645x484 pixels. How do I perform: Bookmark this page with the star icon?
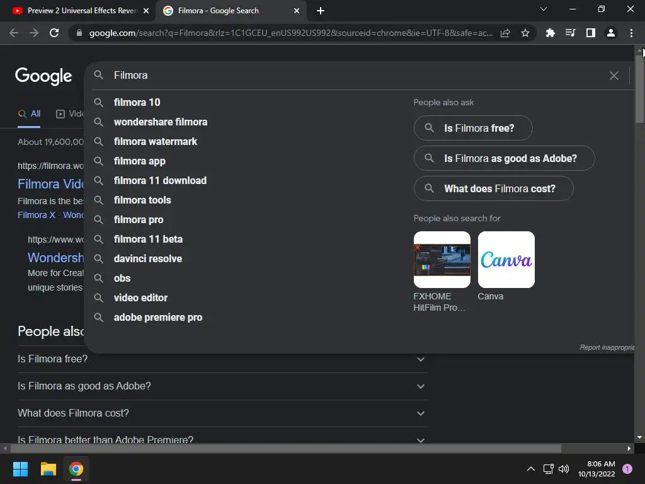click(x=525, y=33)
